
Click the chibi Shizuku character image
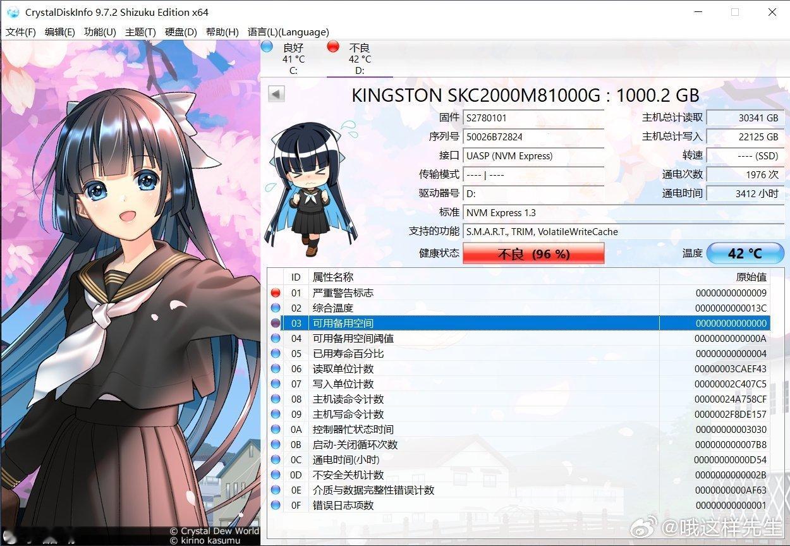coord(312,190)
